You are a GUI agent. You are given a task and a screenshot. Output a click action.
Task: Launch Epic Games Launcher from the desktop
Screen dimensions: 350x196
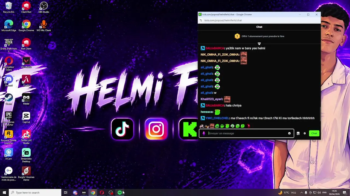pos(9,119)
